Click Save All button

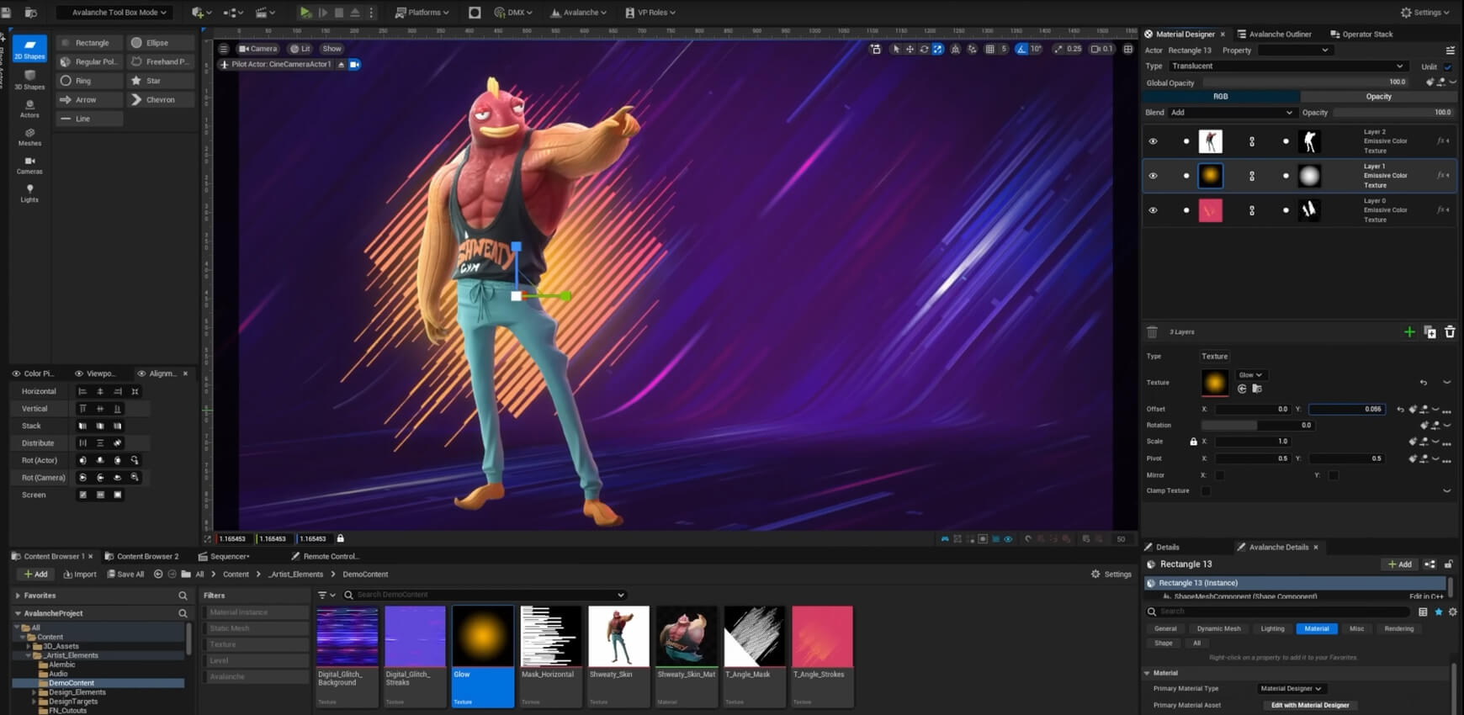click(x=125, y=575)
